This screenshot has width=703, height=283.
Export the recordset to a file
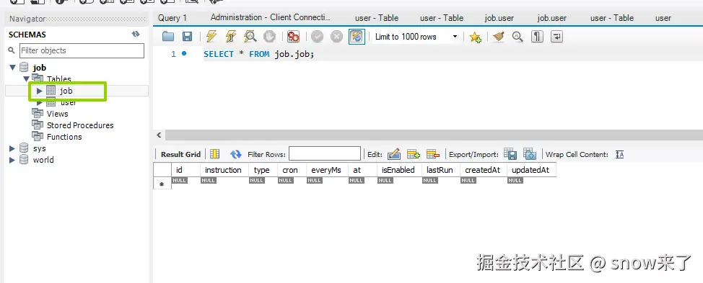510,154
